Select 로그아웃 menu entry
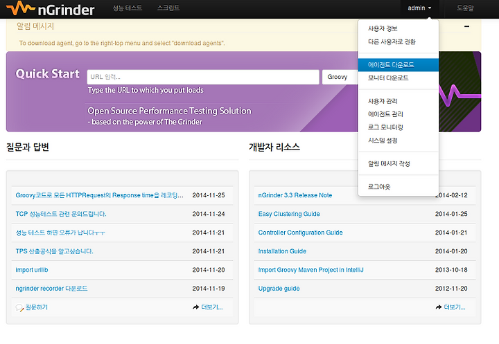Viewport: 499px width, 344px height. click(398, 187)
